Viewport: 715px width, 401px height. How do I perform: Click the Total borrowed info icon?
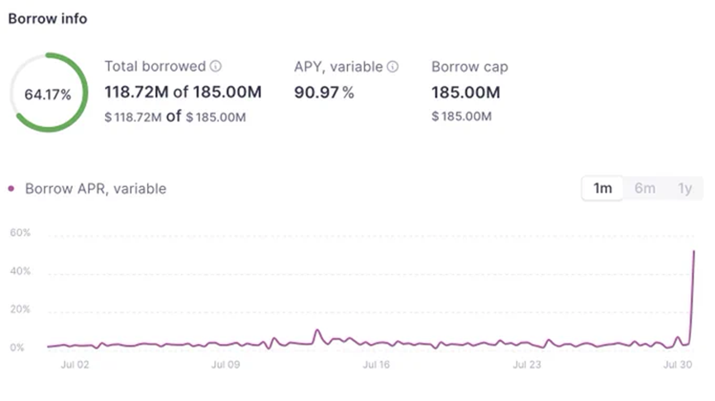216,67
